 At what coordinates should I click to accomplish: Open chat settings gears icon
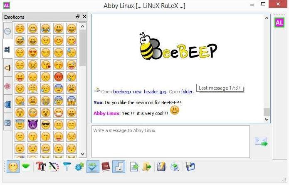pos(79,167)
